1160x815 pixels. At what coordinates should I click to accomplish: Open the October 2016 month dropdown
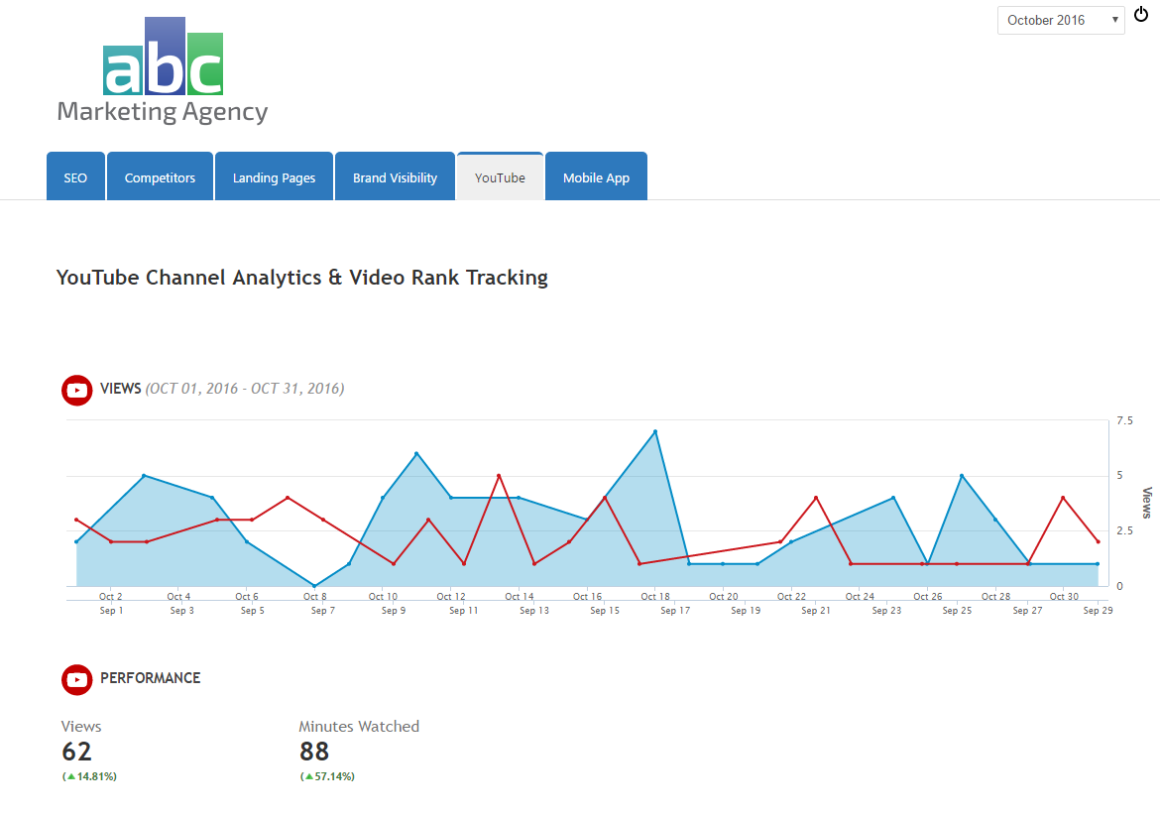1060,20
